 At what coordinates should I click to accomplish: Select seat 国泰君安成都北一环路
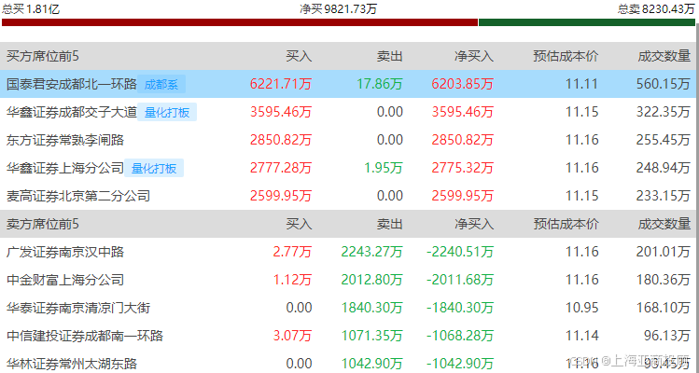coord(72,84)
